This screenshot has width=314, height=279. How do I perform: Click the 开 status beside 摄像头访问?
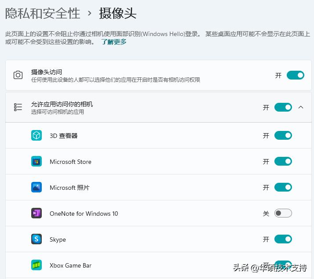(278, 76)
